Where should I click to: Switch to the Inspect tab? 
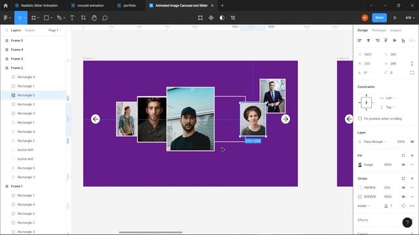(x=395, y=30)
